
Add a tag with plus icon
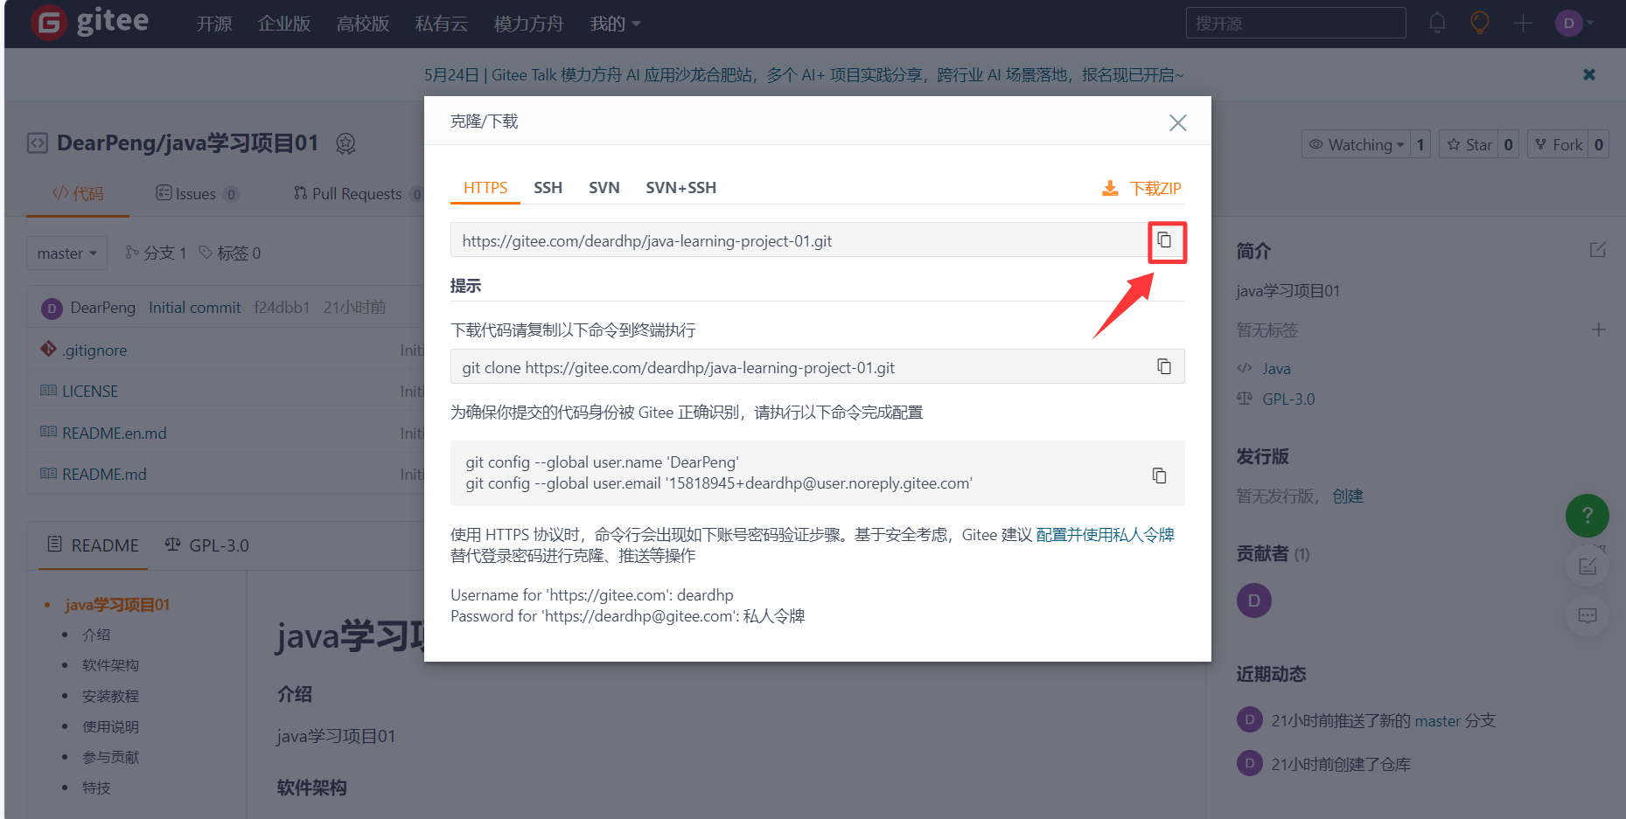pyautogui.click(x=1598, y=330)
